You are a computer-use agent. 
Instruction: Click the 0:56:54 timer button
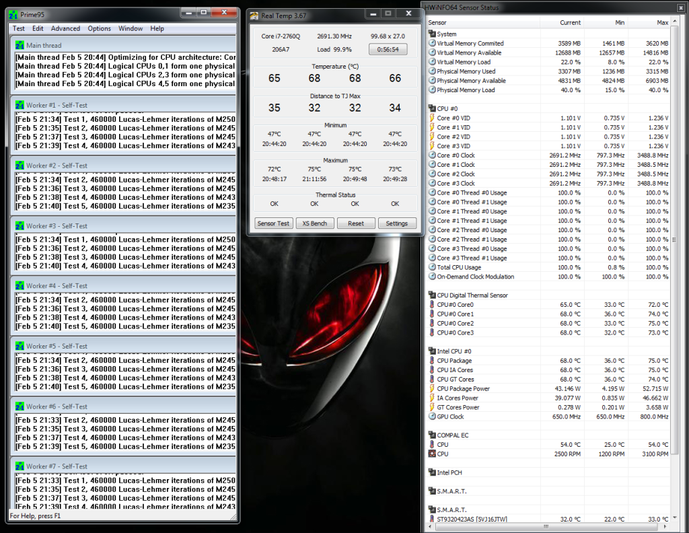[x=388, y=49]
